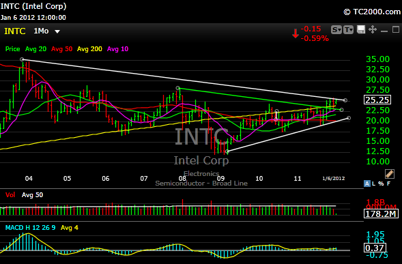This screenshot has width=402, height=264.
Task: Open the S dropdown button in the chart header
Action: pos(336,30)
